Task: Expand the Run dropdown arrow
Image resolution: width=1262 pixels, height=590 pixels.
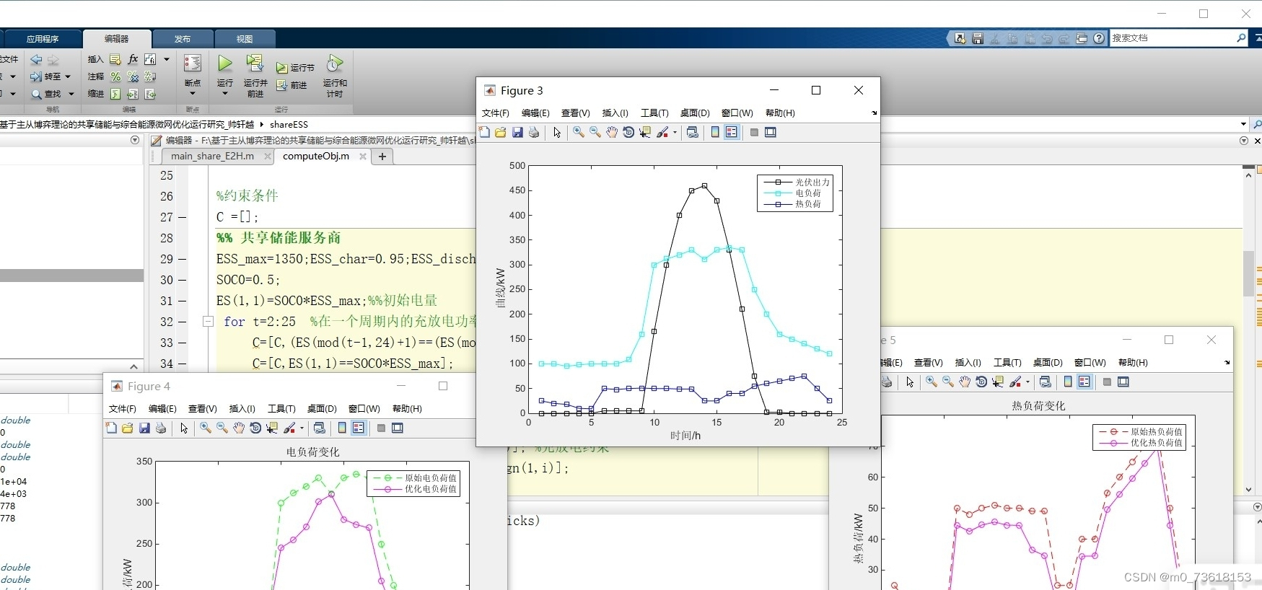Action: pos(225,93)
